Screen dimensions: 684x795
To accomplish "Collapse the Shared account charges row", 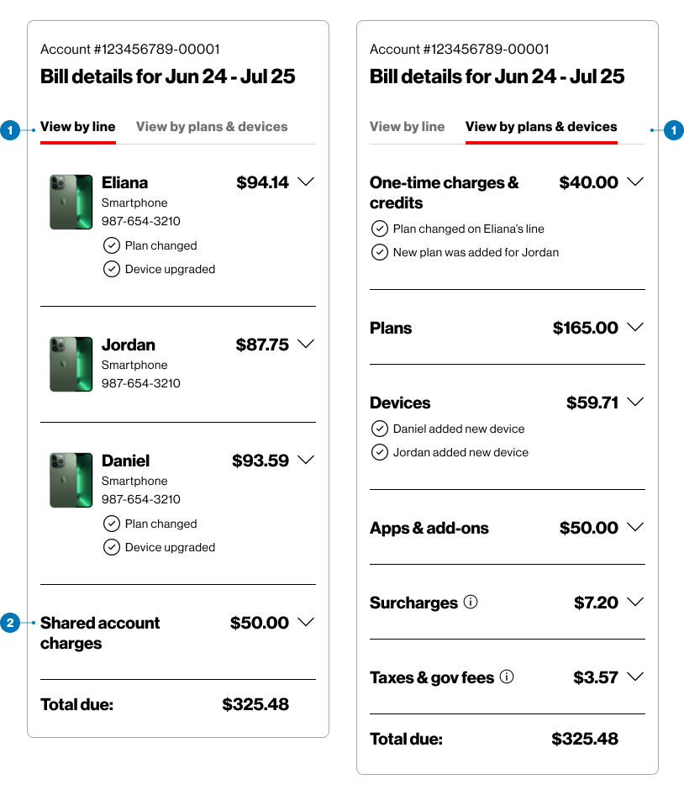I will pyautogui.click(x=306, y=623).
